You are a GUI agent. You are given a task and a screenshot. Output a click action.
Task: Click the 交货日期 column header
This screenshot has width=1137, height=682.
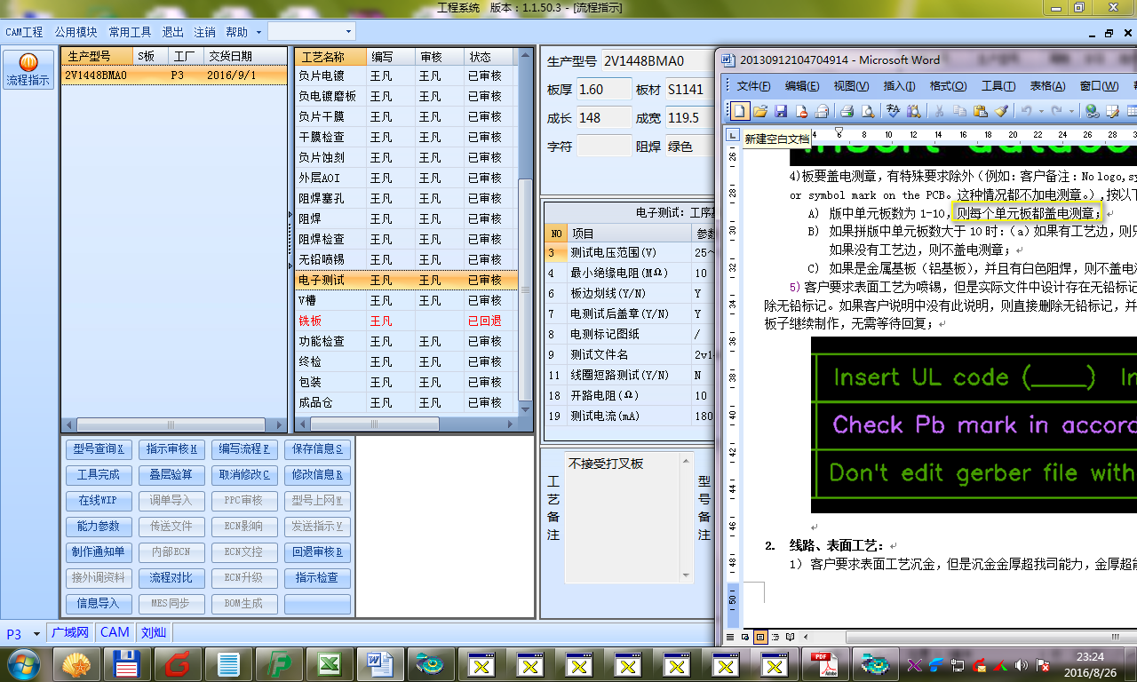245,57
